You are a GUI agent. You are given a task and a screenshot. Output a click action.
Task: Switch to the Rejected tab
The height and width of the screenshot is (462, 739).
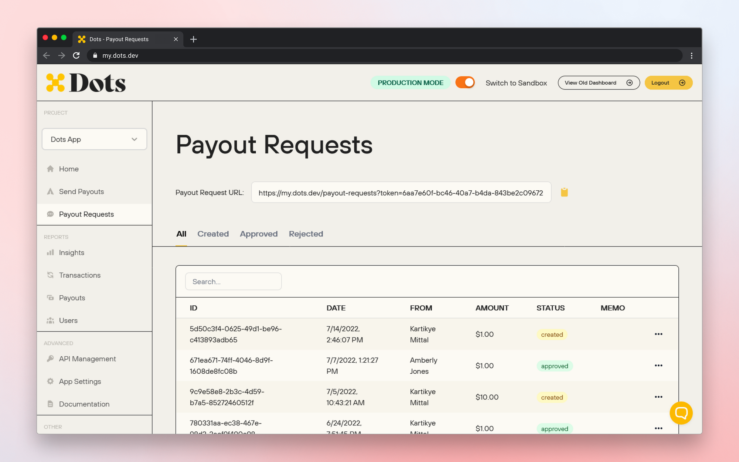[x=306, y=234]
